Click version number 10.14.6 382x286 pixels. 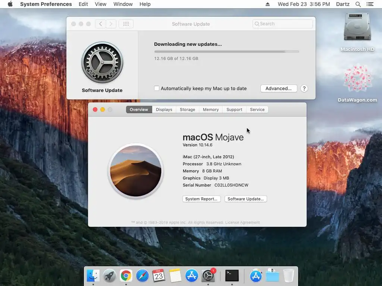click(x=206, y=145)
